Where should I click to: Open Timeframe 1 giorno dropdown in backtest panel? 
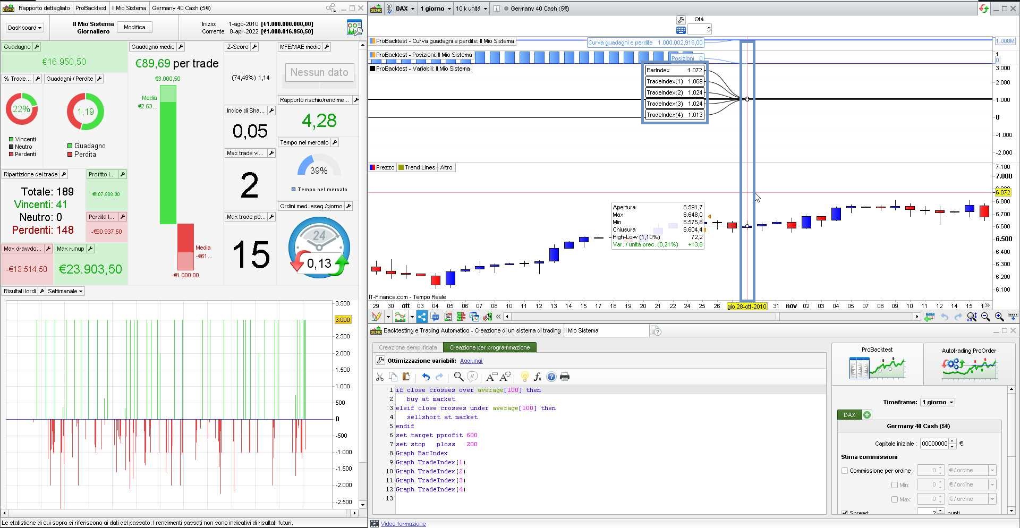tap(938, 402)
